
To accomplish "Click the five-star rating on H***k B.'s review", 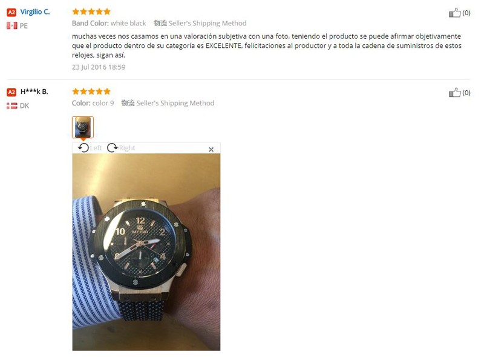I will [91, 92].
